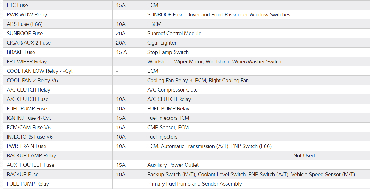The height and width of the screenshot is (189, 370).
Task: Select the Auxiliary Power Outlet description
Action: pos(173,165)
